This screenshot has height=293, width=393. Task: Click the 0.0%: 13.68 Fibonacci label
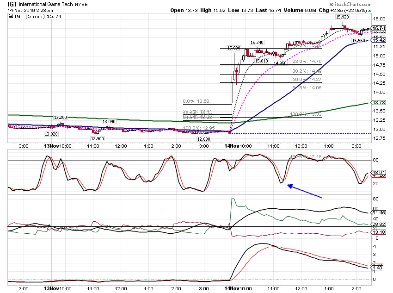[x=196, y=101]
